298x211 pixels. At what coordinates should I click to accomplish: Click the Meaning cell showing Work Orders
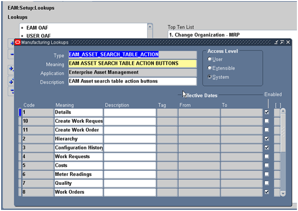[79, 192]
